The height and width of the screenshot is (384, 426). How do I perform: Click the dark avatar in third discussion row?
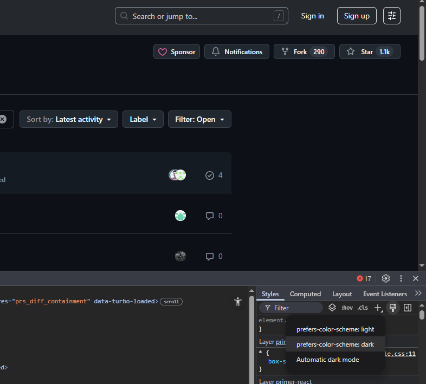(x=180, y=256)
